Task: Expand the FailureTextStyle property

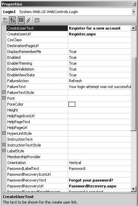Action: 4,92
